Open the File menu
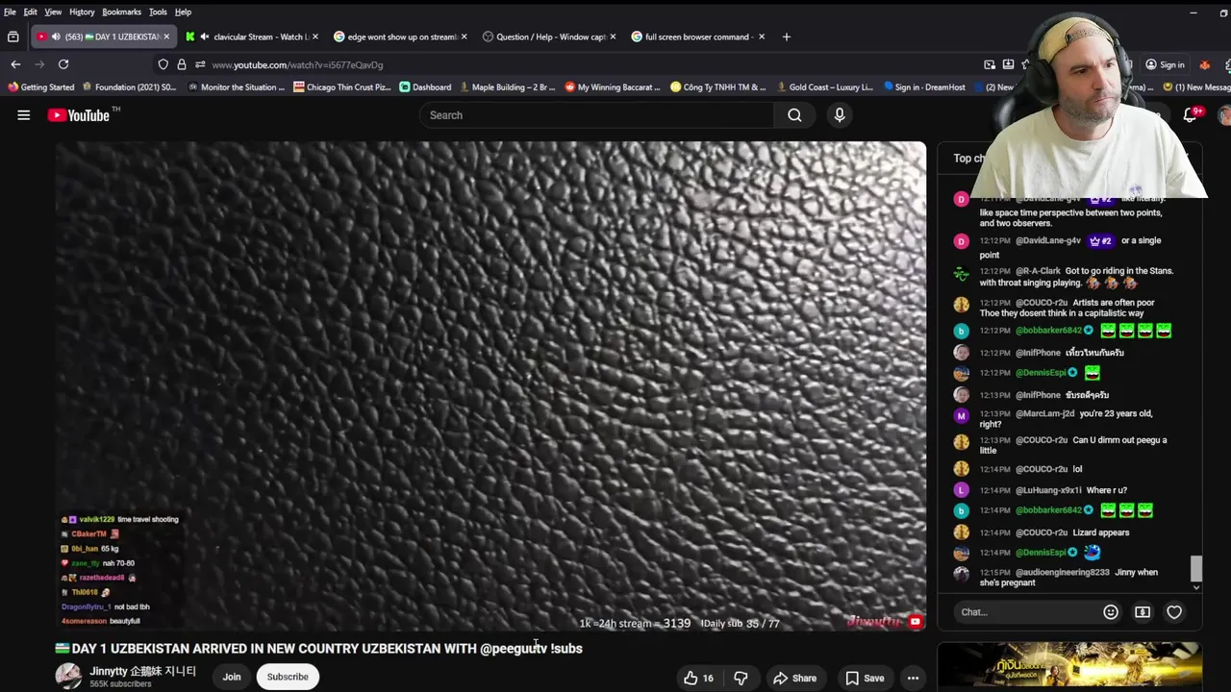The height and width of the screenshot is (692, 1231). pos(10,12)
